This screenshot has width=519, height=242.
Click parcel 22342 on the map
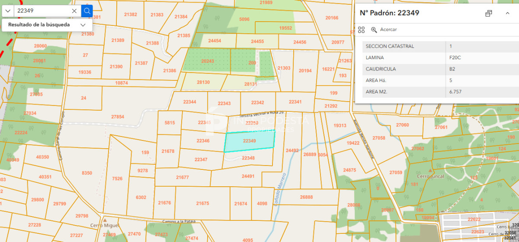coord(257,102)
